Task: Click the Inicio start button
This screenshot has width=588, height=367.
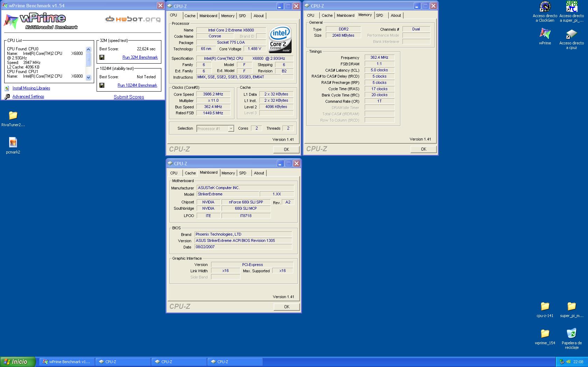Action: [x=18, y=362]
